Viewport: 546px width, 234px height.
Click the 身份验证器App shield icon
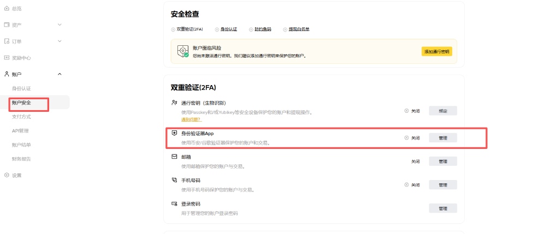click(174, 133)
